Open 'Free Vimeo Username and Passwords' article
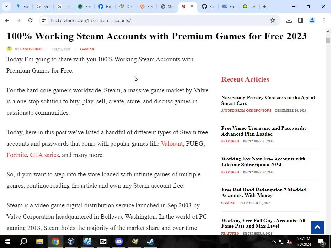This screenshot has height=248, width=331. tap(264, 131)
